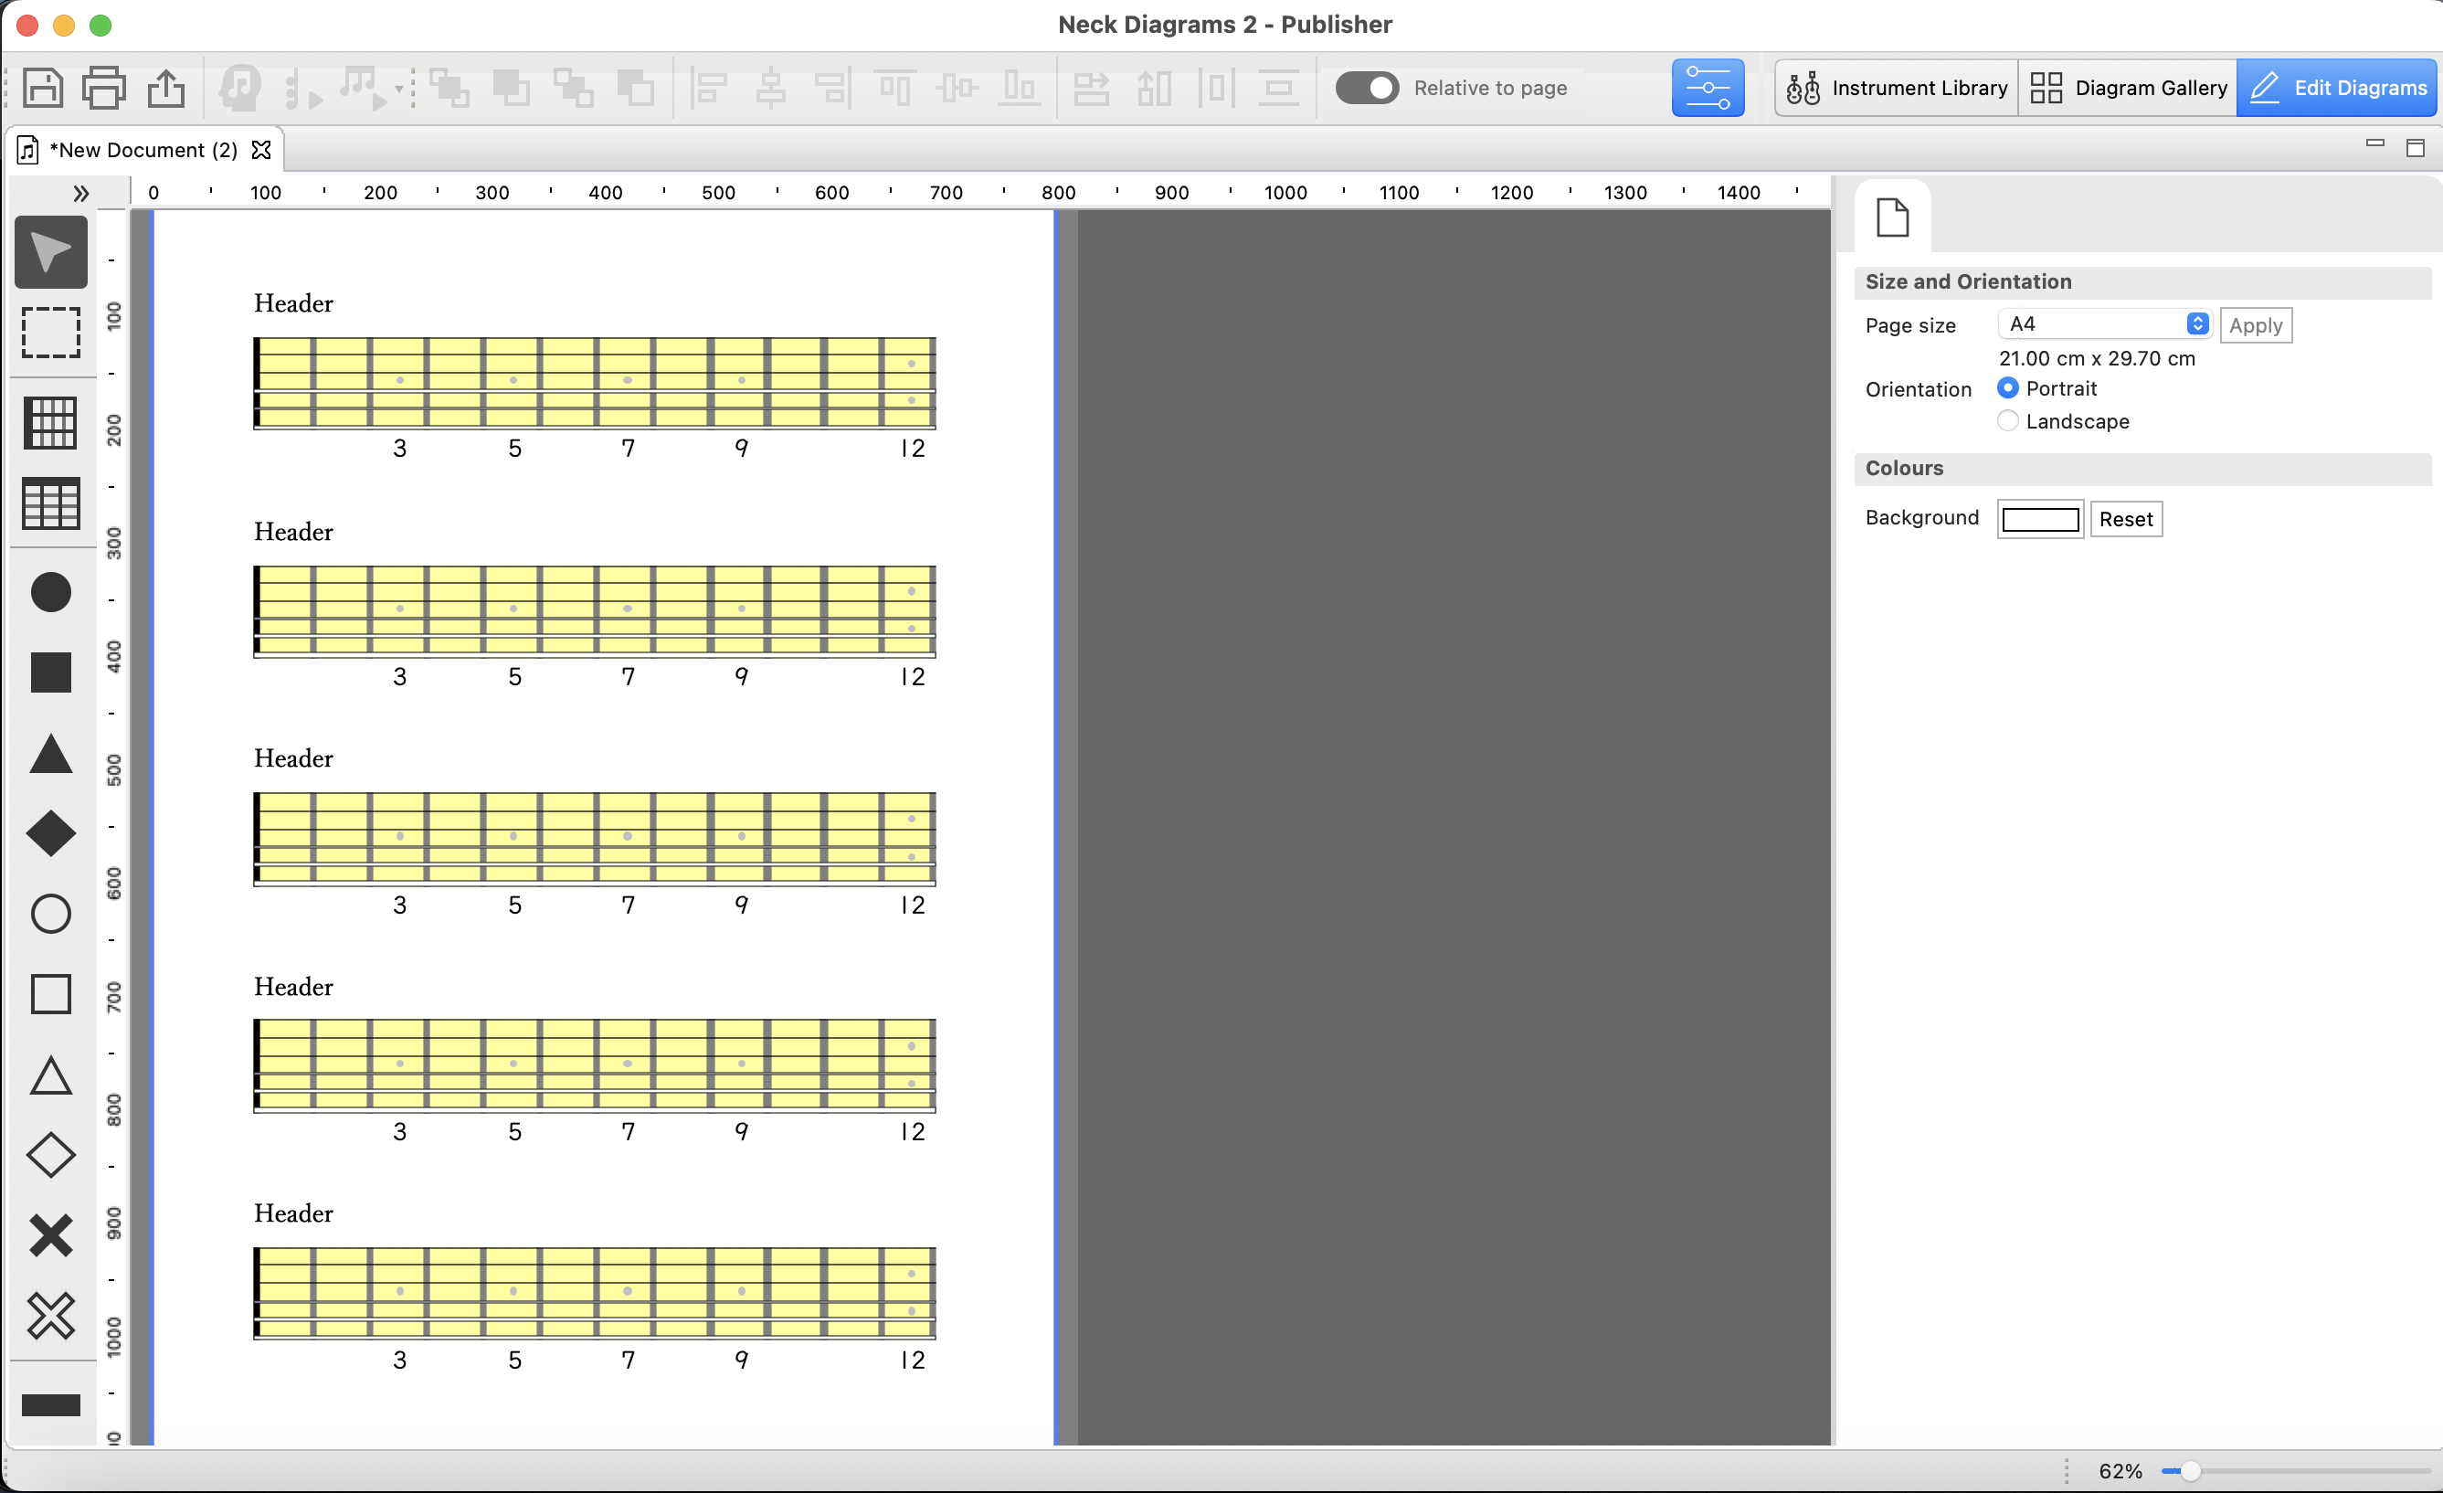The width and height of the screenshot is (2443, 1493).
Task: Open the Page size A4 dropdown
Action: [x=2104, y=324]
